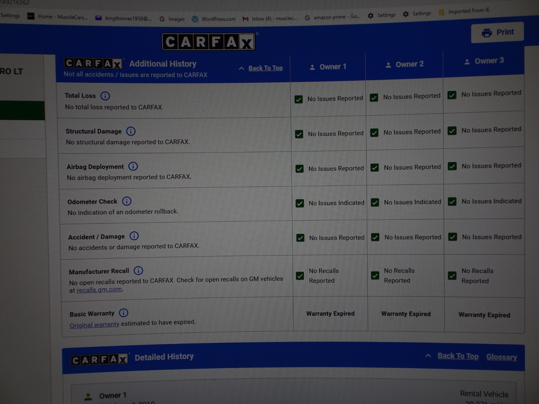Click 'Warranty Expired' under Owner 1
The height and width of the screenshot is (404, 539).
click(x=330, y=314)
